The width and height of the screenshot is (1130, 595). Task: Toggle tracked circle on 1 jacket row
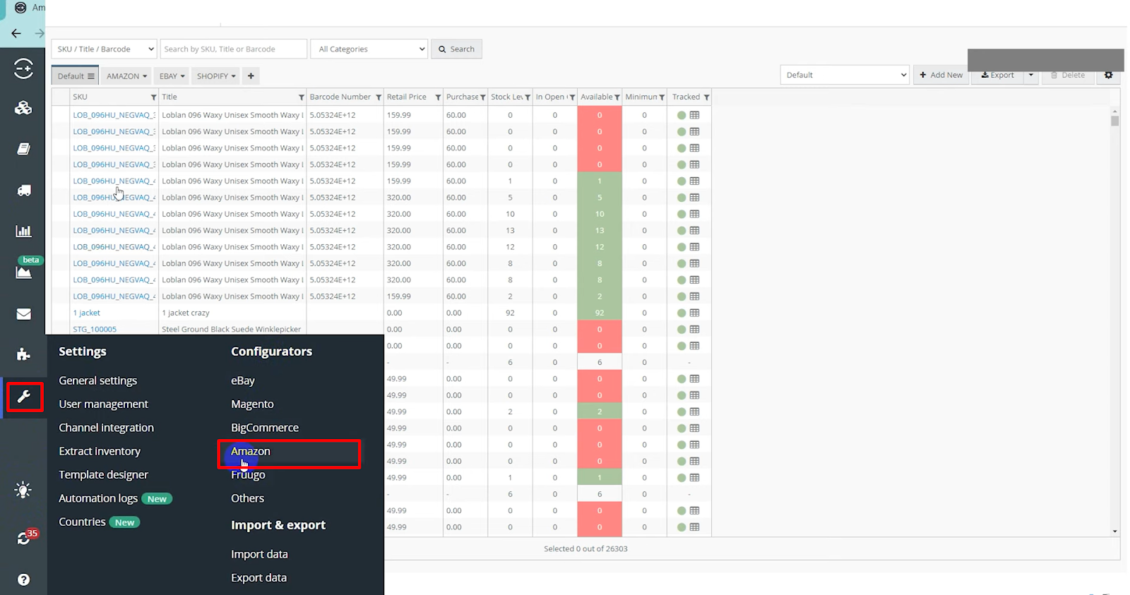click(x=682, y=313)
